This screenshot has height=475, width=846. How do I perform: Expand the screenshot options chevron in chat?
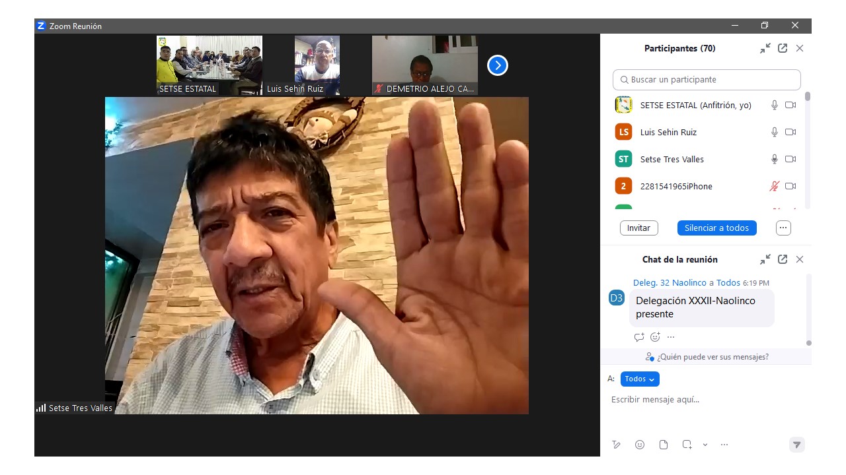(x=705, y=445)
